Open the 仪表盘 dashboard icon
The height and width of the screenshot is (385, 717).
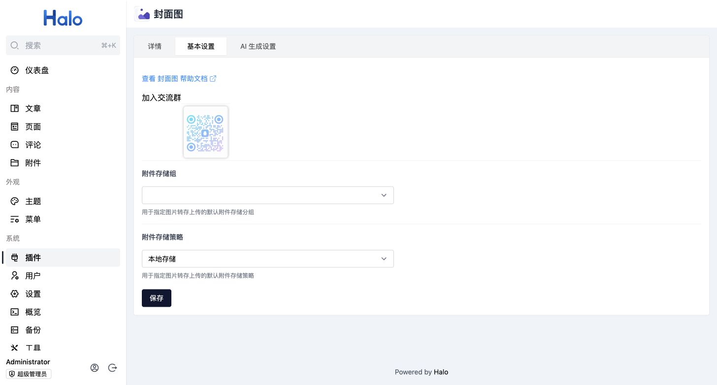coord(15,70)
